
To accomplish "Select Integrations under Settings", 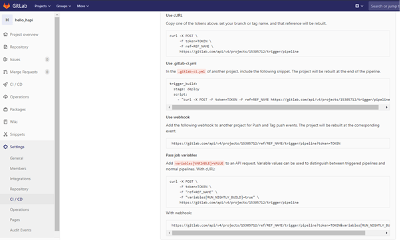I will [20, 179].
